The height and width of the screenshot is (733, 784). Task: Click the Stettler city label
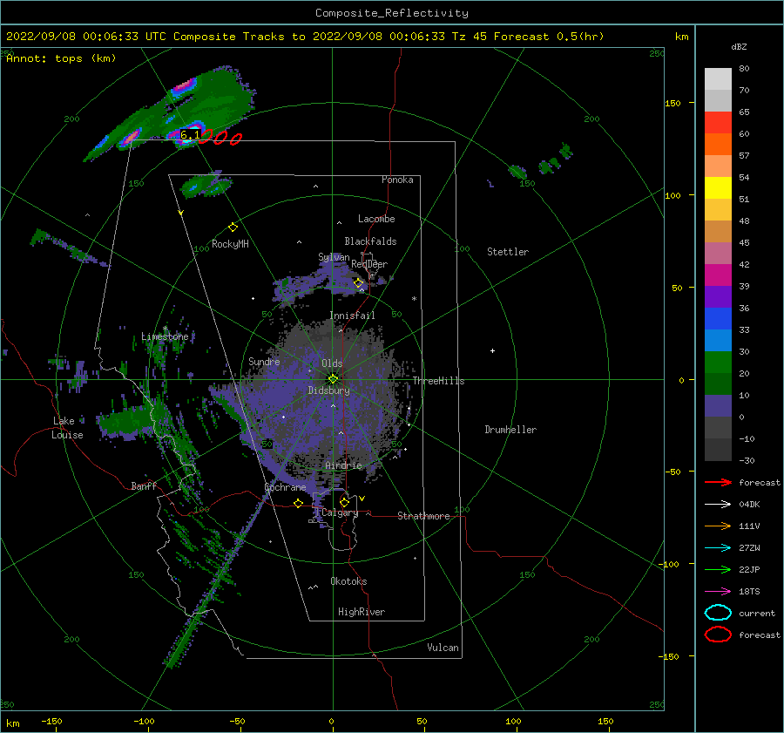click(508, 252)
